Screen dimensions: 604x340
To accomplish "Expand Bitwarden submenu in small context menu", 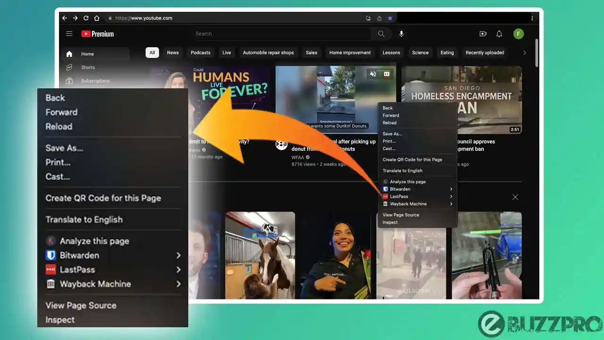I will (451, 189).
